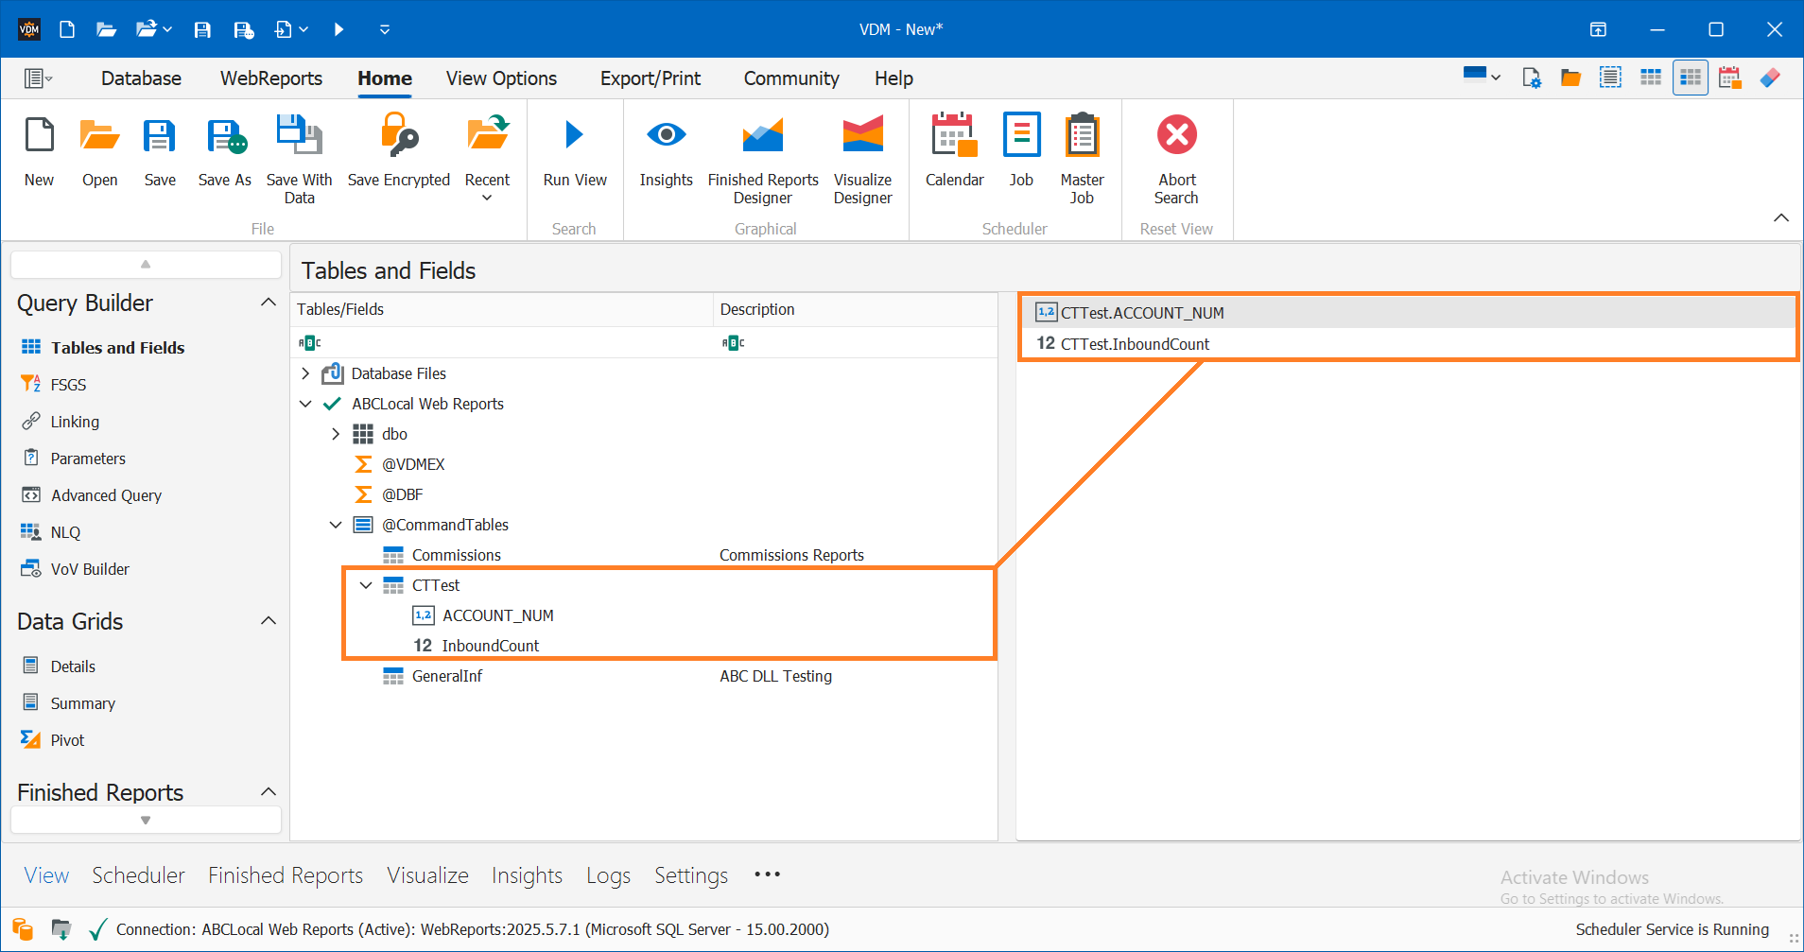Toggle the highlighted split grid layout view
The width and height of the screenshot is (1804, 952).
(1690, 77)
